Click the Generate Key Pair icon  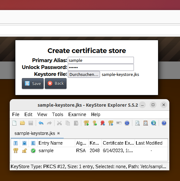(x=86, y=123)
